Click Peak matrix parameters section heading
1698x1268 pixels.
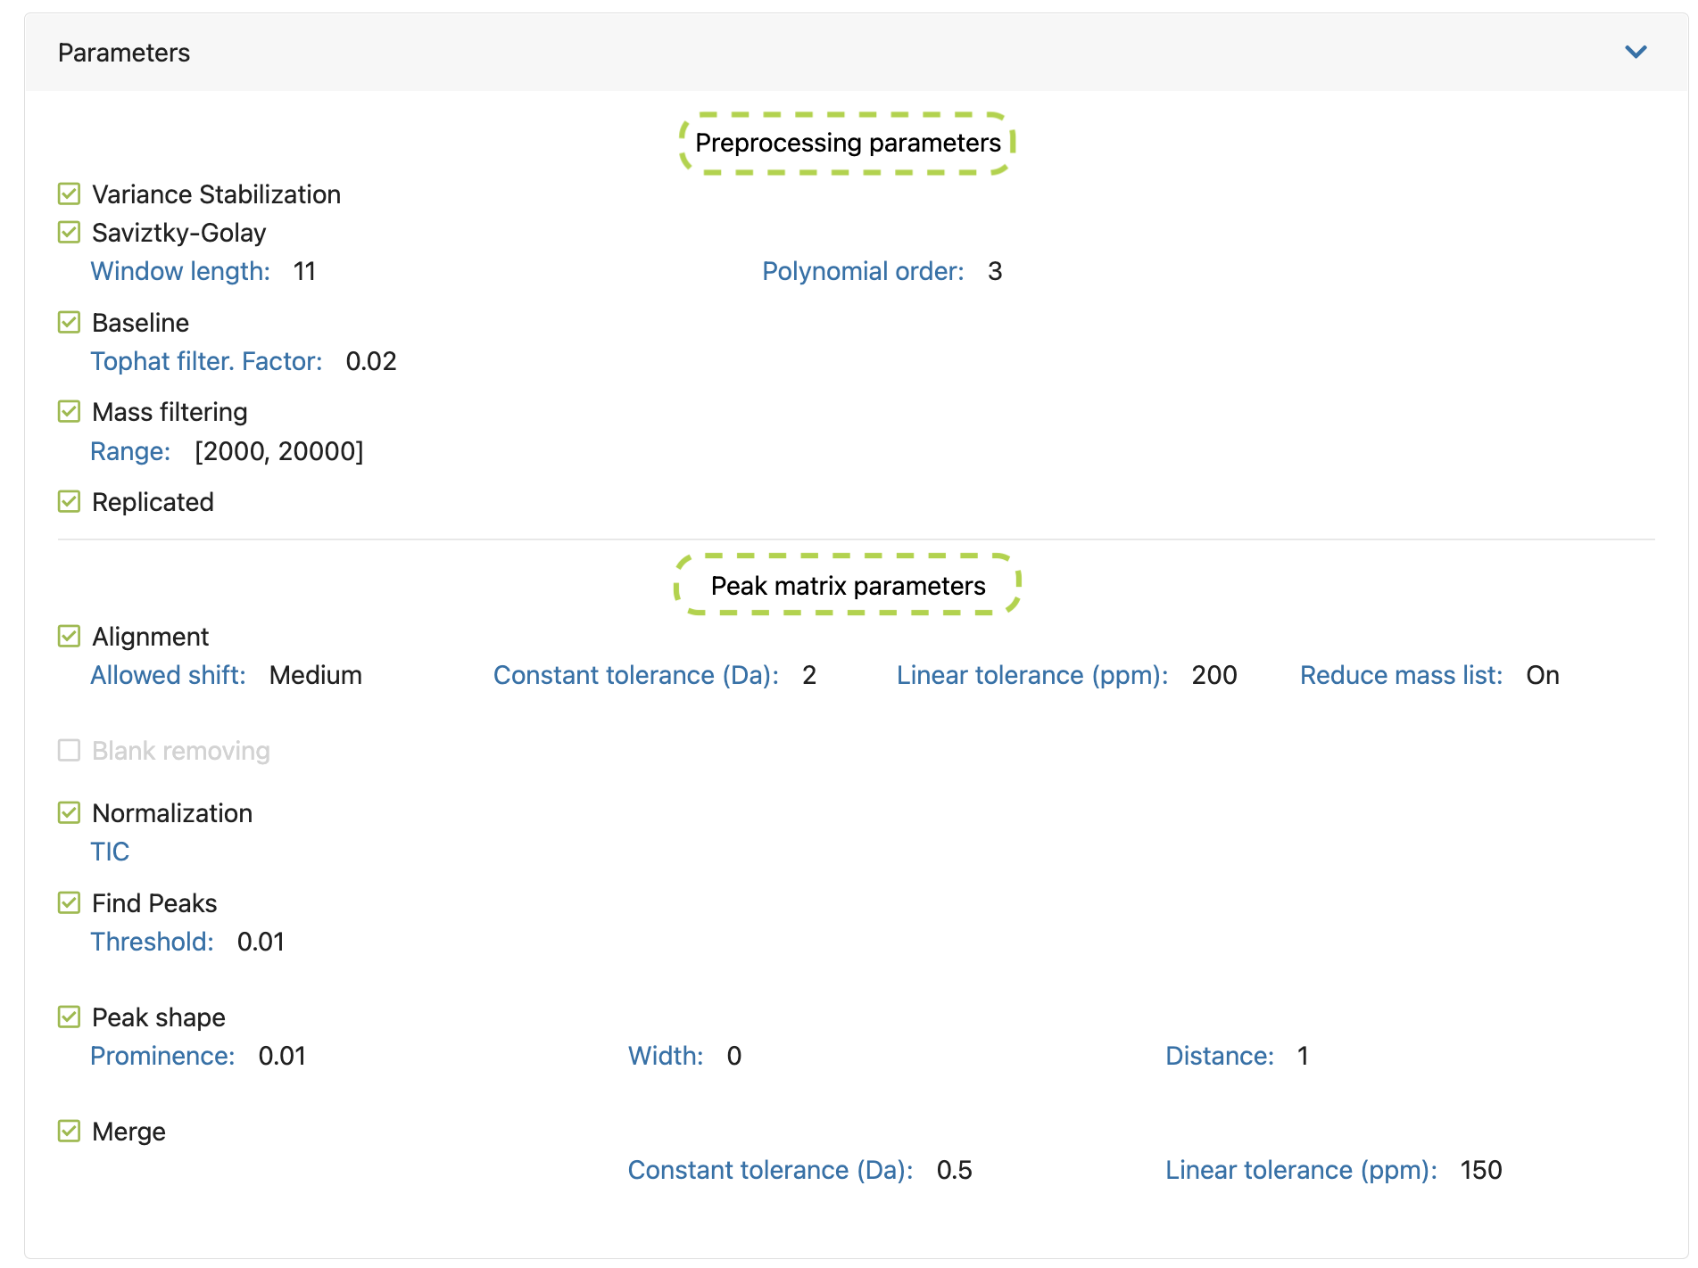[848, 586]
